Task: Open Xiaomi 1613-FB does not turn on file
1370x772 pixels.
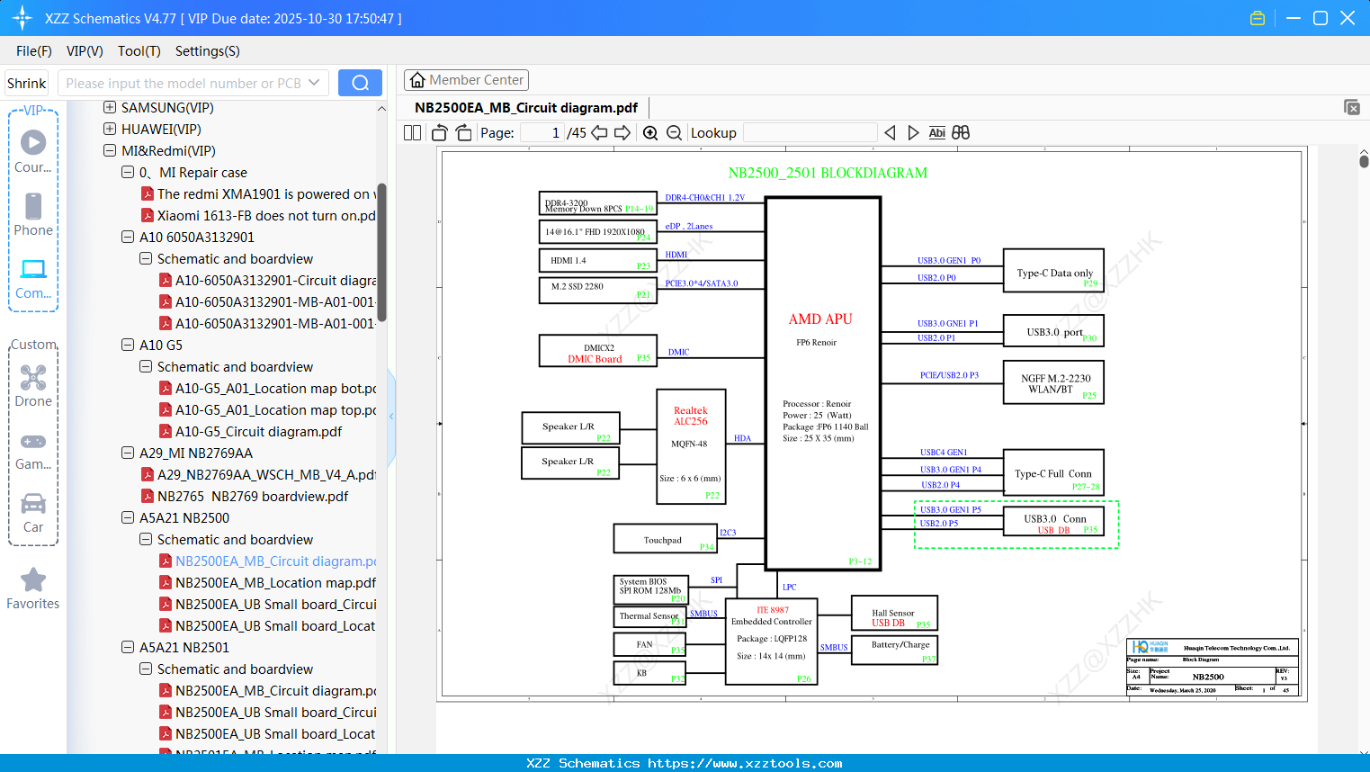Action: click(x=267, y=215)
